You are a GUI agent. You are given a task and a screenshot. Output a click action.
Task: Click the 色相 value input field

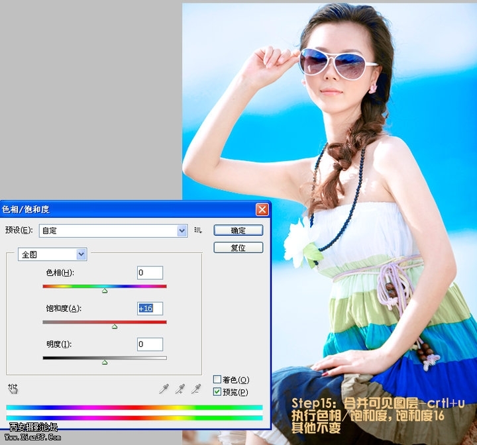[x=150, y=273]
